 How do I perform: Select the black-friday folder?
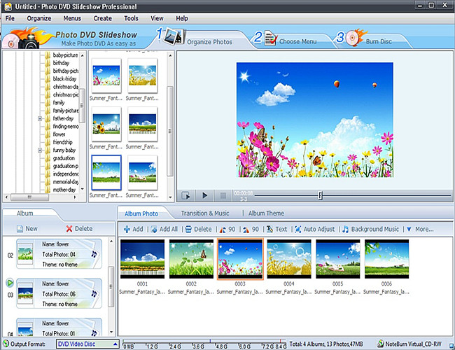[64, 78]
